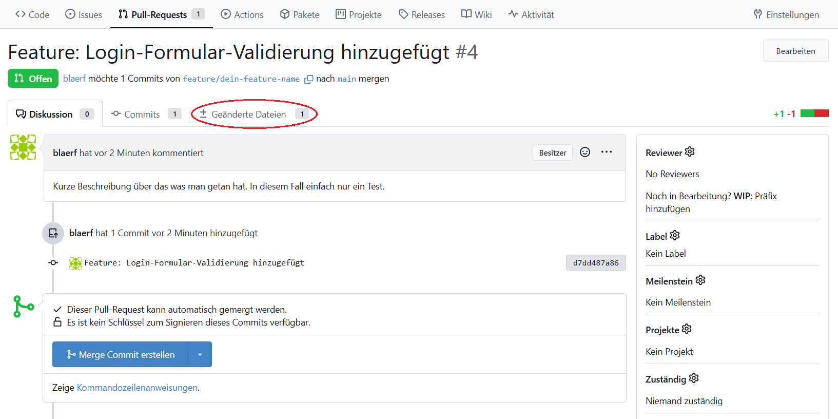This screenshot has height=419, width=838.
Task: Click blaerf's avatar next to the comment
Action: pyautogui.click(x=23, y=148)
